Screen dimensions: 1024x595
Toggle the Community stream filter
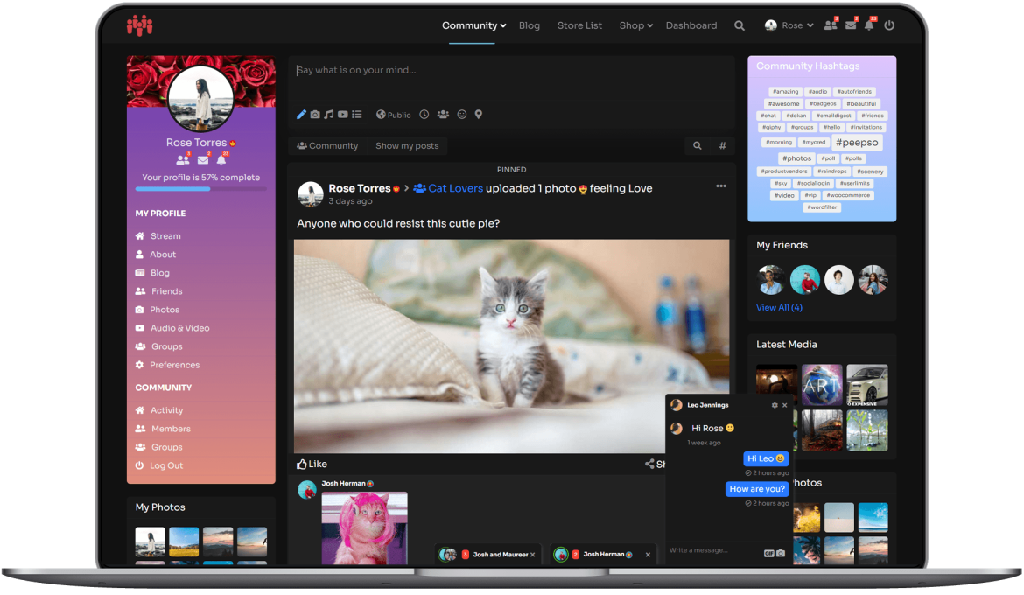[x=327, y=145]
